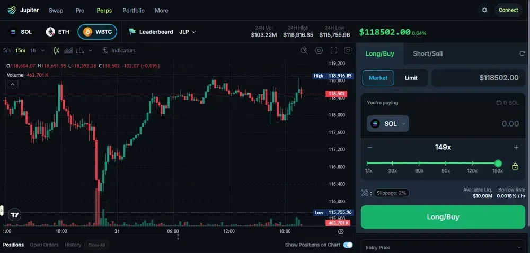Click the leverage slider handle

(498, 164)
